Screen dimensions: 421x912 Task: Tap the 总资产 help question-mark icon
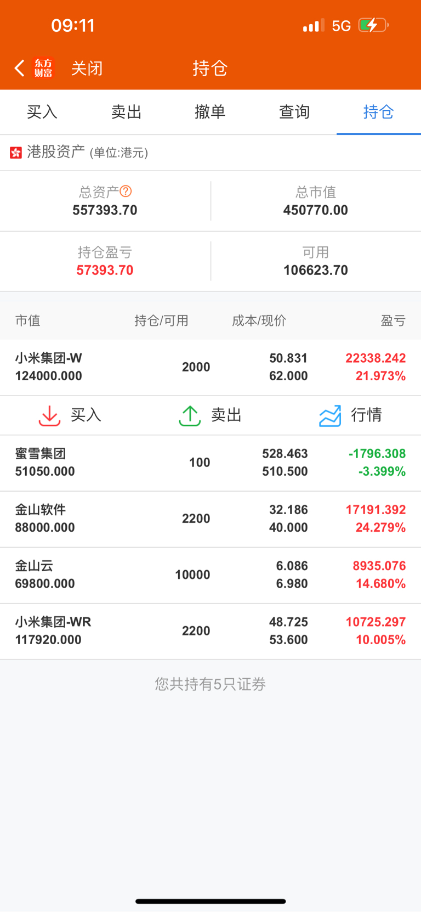click(126, 191)
